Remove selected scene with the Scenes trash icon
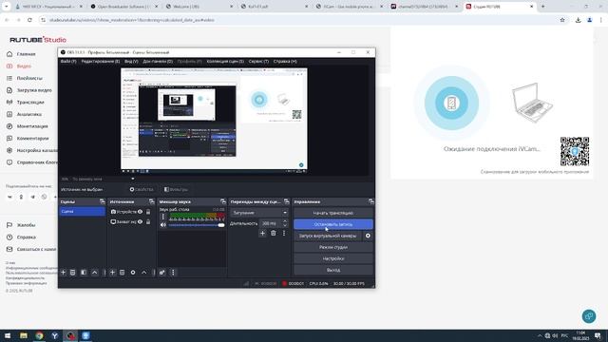This screenshot has height=342, width=608. coord(72,273)
